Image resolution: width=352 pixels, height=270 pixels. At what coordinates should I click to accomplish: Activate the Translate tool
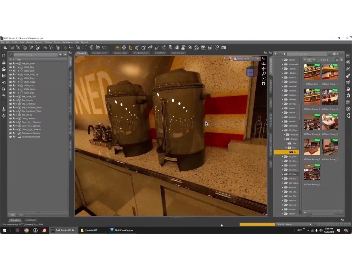pos(150,48)
